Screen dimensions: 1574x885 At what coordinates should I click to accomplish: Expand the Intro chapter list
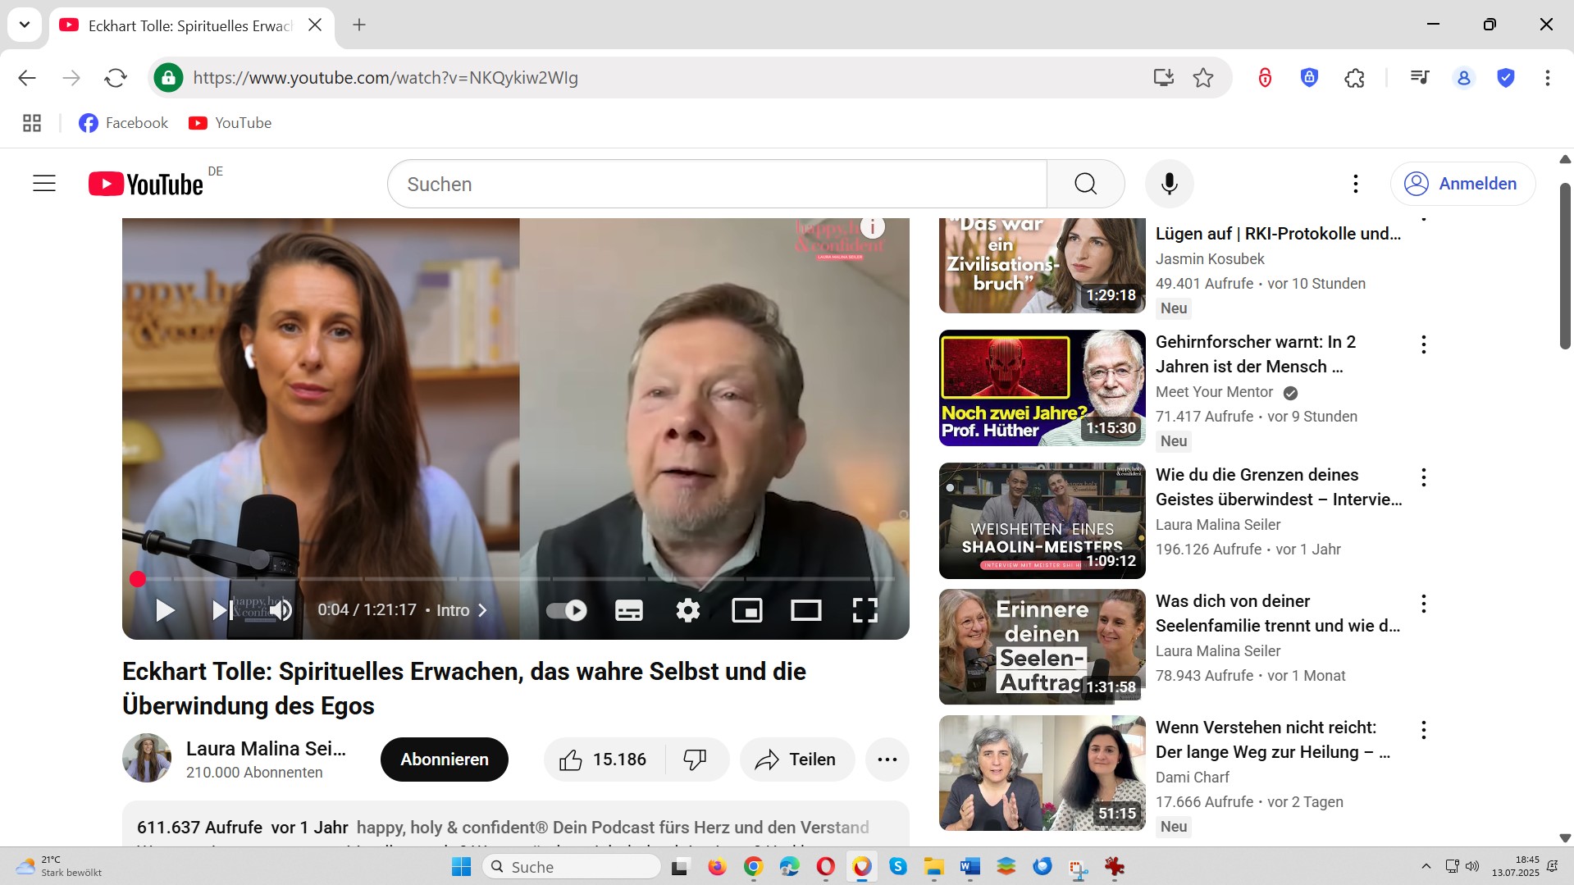[x=462, y=610]
